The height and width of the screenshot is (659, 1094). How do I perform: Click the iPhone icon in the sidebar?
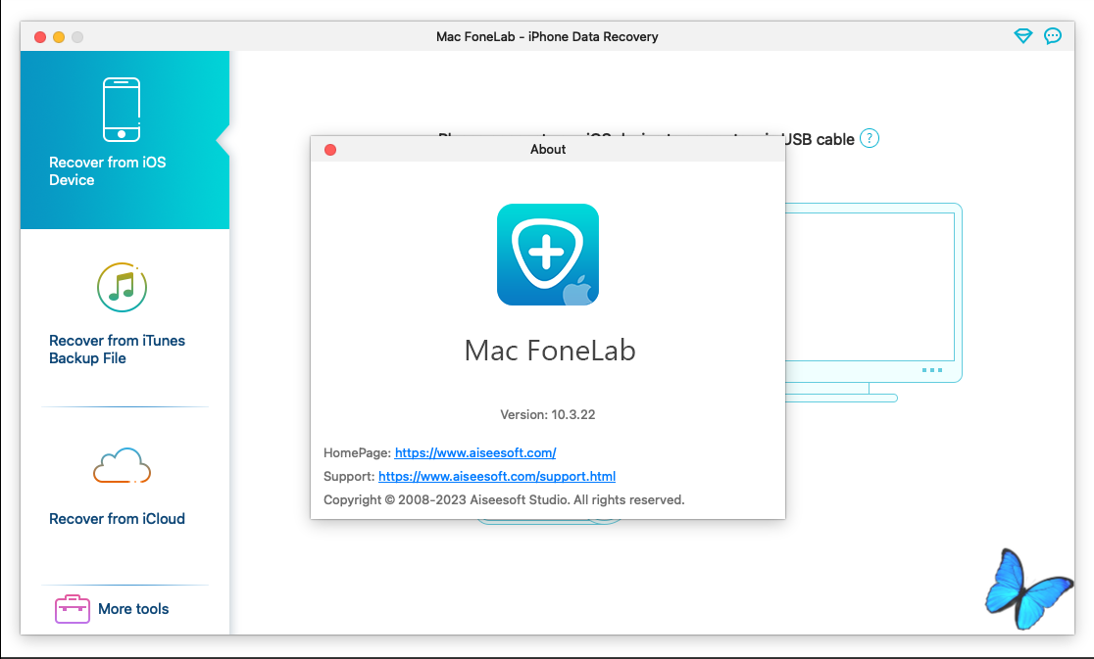pos(122,110)
